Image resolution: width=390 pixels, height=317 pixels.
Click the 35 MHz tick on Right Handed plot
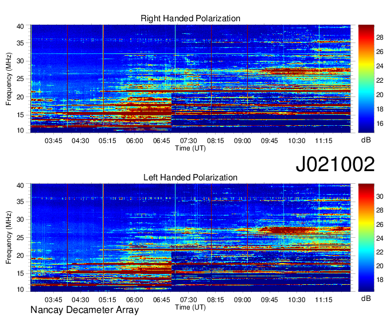(20, 43)
